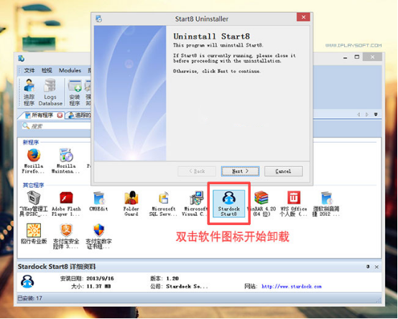Click the 已安装: 17 status text
Screen dimensions: 398x319
[x=29, y=298]
